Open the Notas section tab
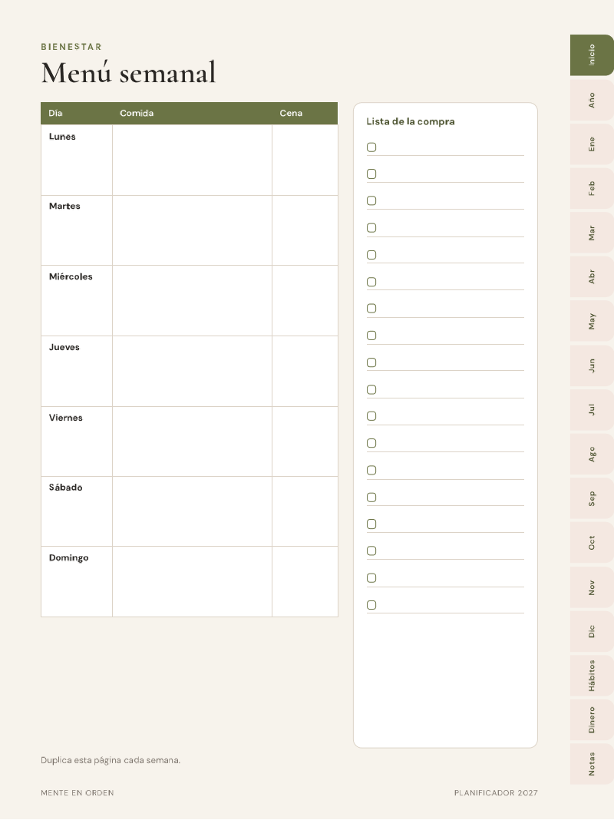This screenshot has height=820, width=614. (592, 764)
